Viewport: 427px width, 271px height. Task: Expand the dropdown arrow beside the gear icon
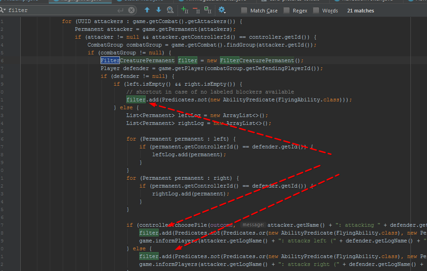tap(225, 12)
